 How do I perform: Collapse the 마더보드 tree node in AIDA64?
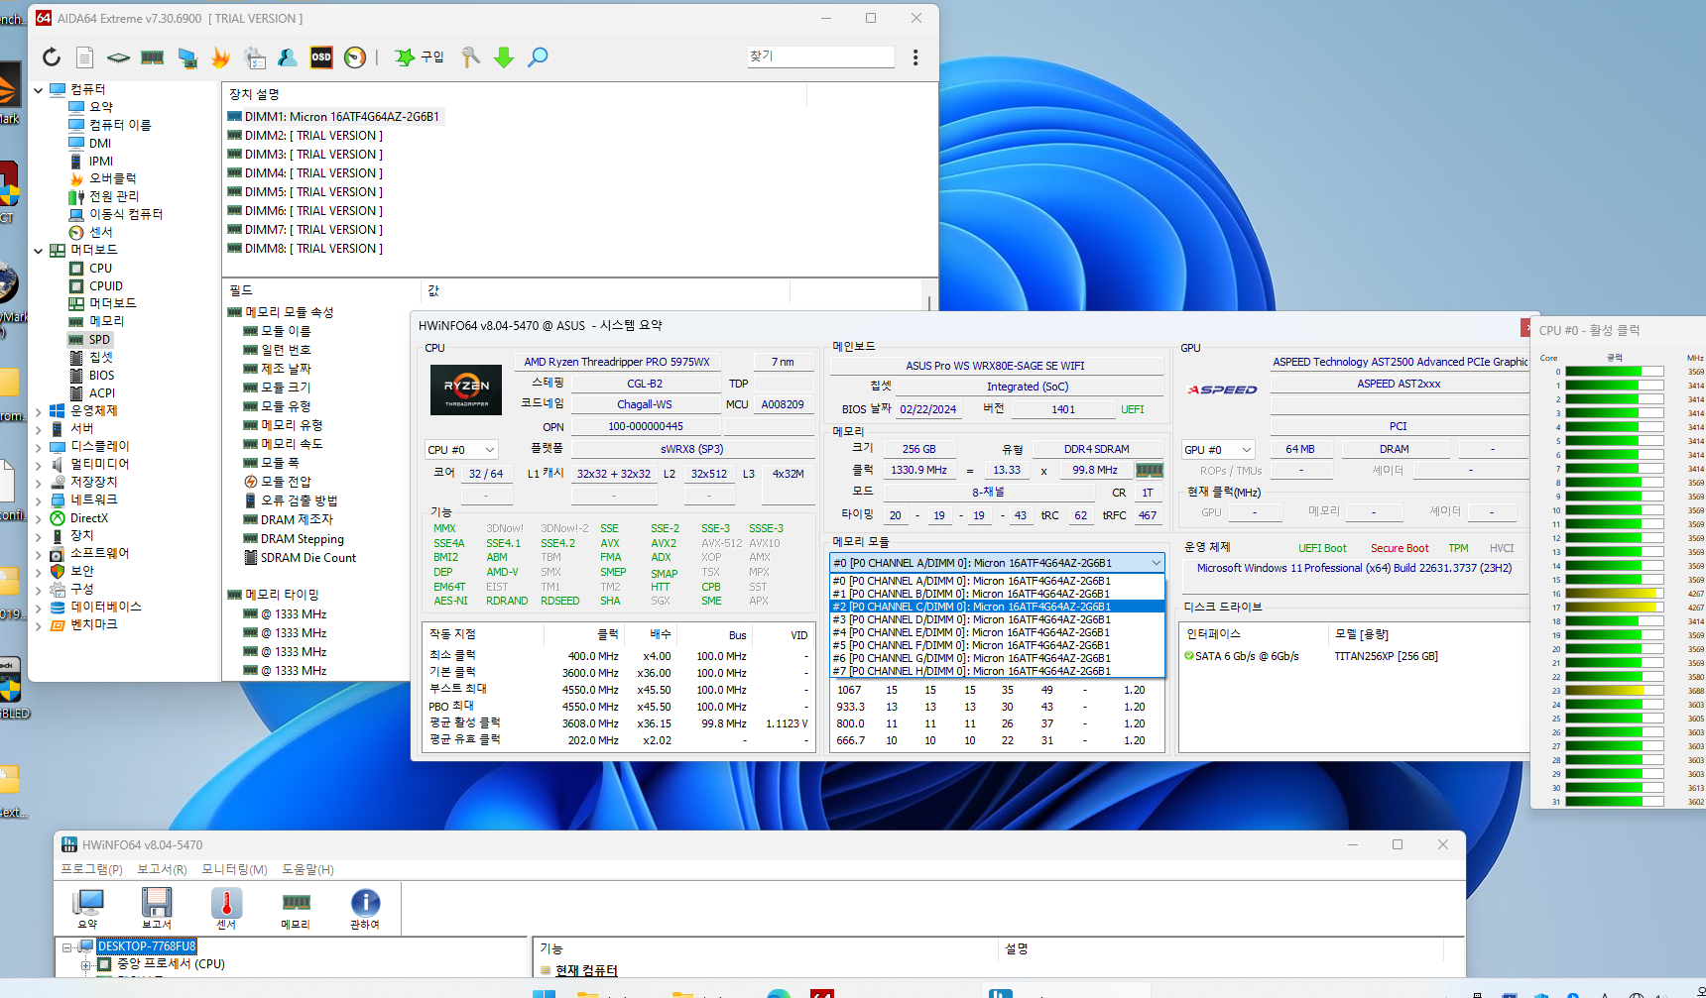(x=39, y=251)
